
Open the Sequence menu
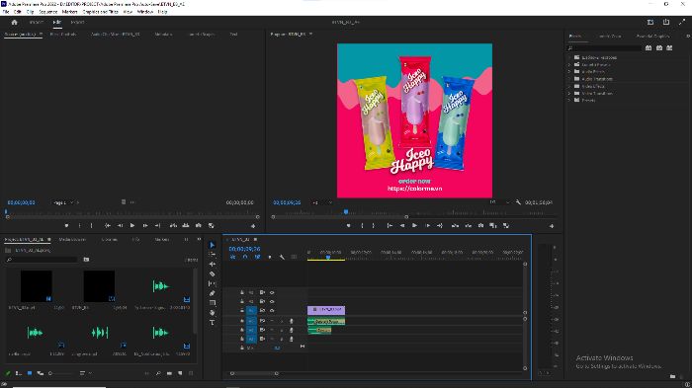(x=48, y=12)
